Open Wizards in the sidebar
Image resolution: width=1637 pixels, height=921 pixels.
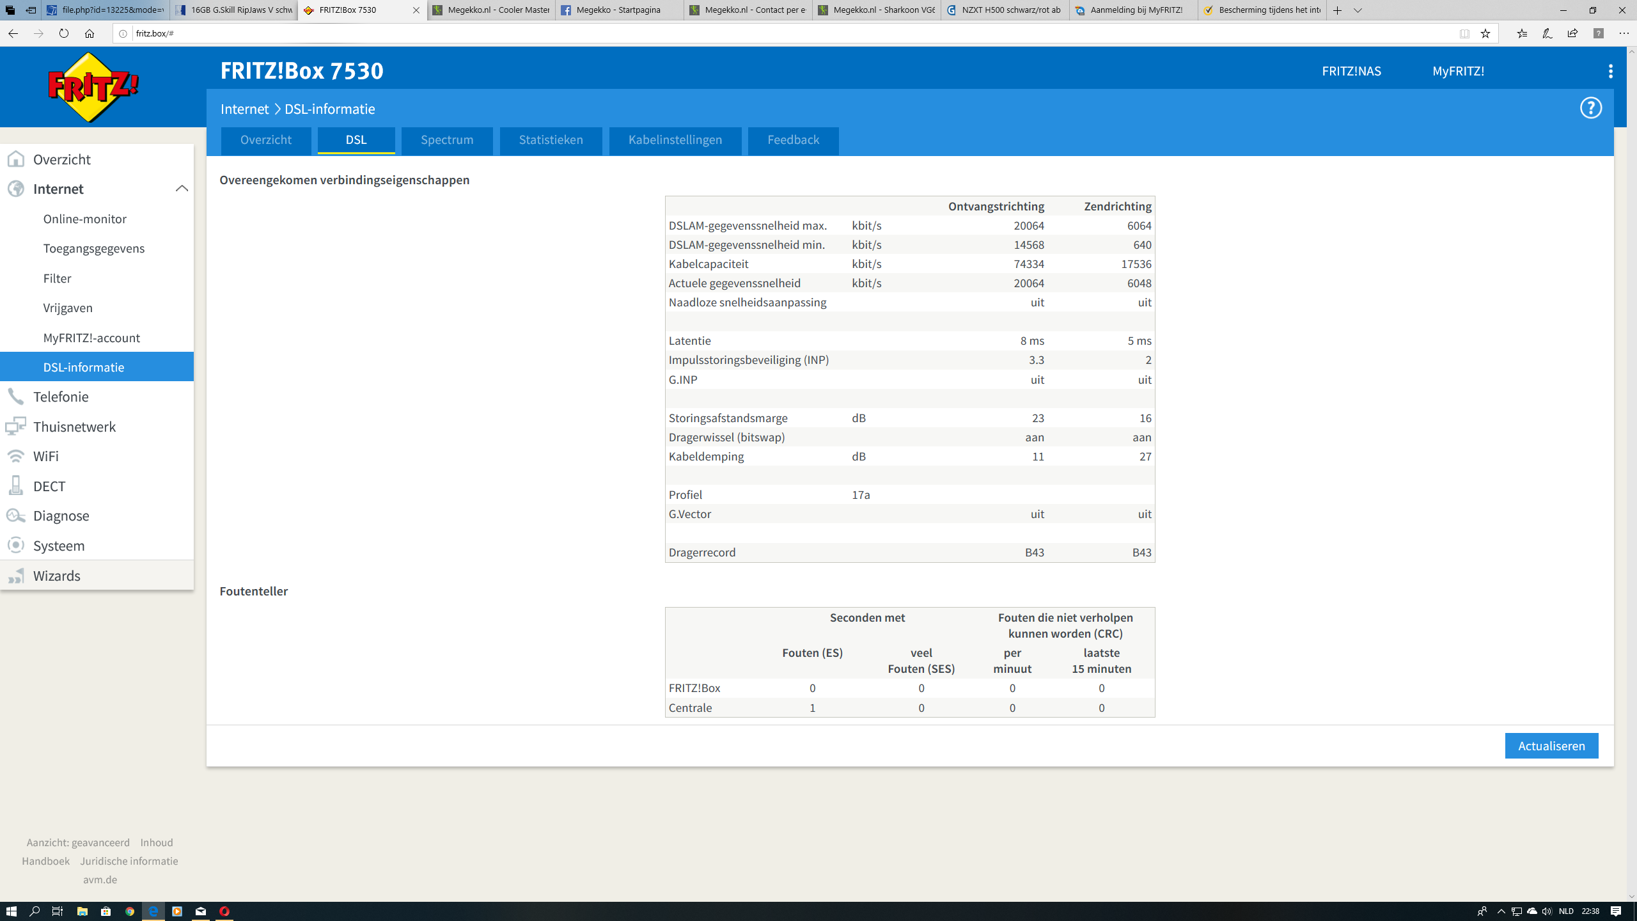pos(56,576)
